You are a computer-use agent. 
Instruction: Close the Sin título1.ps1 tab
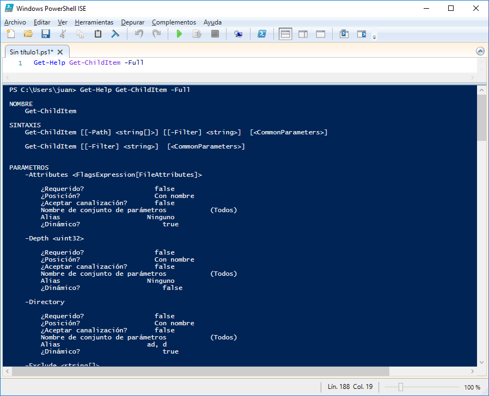click(60, 52)
